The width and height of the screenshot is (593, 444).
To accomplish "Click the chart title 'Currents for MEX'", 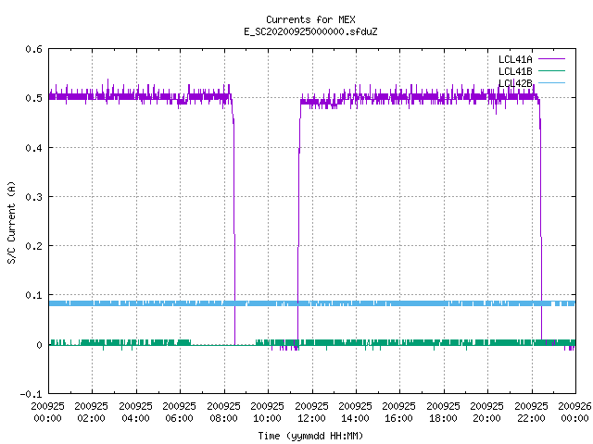I will click(x=310, y=19).
